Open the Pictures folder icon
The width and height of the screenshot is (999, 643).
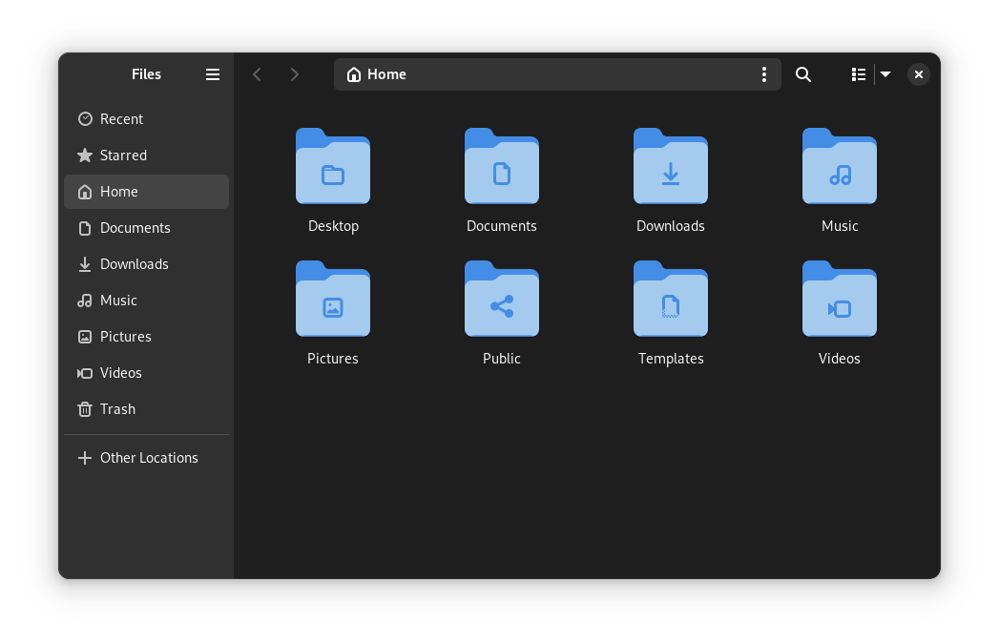[x=333, y=301]
